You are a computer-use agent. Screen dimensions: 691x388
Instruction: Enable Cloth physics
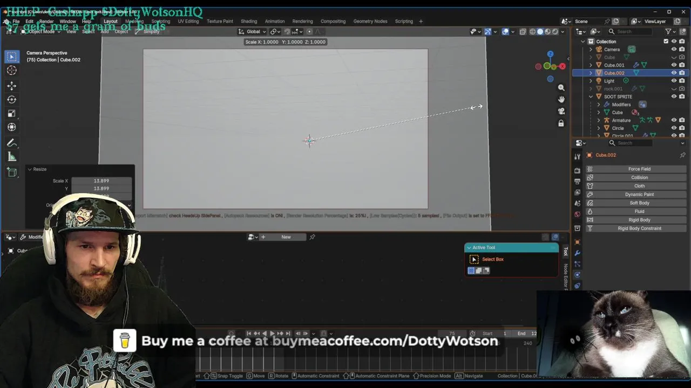pyautogui.click(x=635, y=186)
